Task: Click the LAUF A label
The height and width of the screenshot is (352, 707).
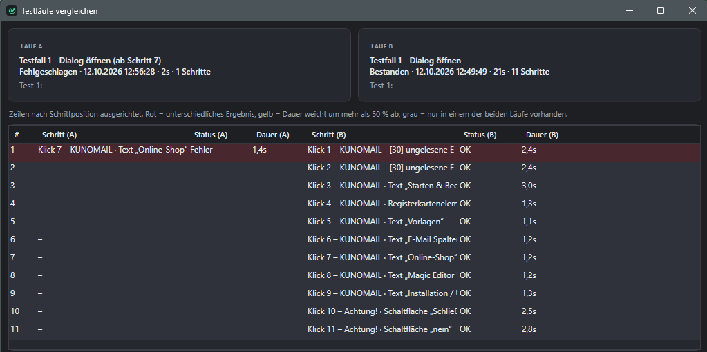Action: pos(32,46)
